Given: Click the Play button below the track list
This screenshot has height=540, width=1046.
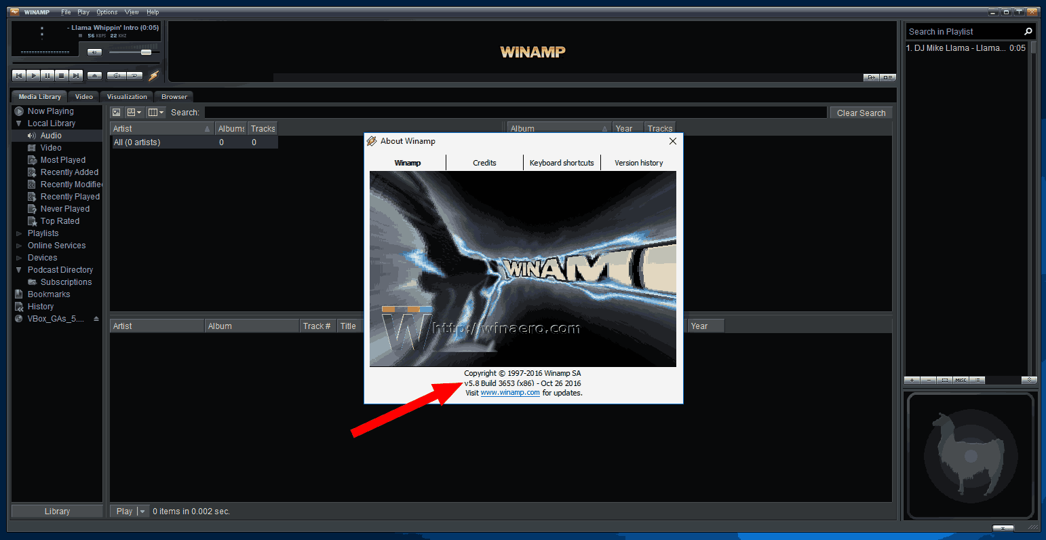Looking at the screenshot, I should pyautogui.click(x=124, y=512).
